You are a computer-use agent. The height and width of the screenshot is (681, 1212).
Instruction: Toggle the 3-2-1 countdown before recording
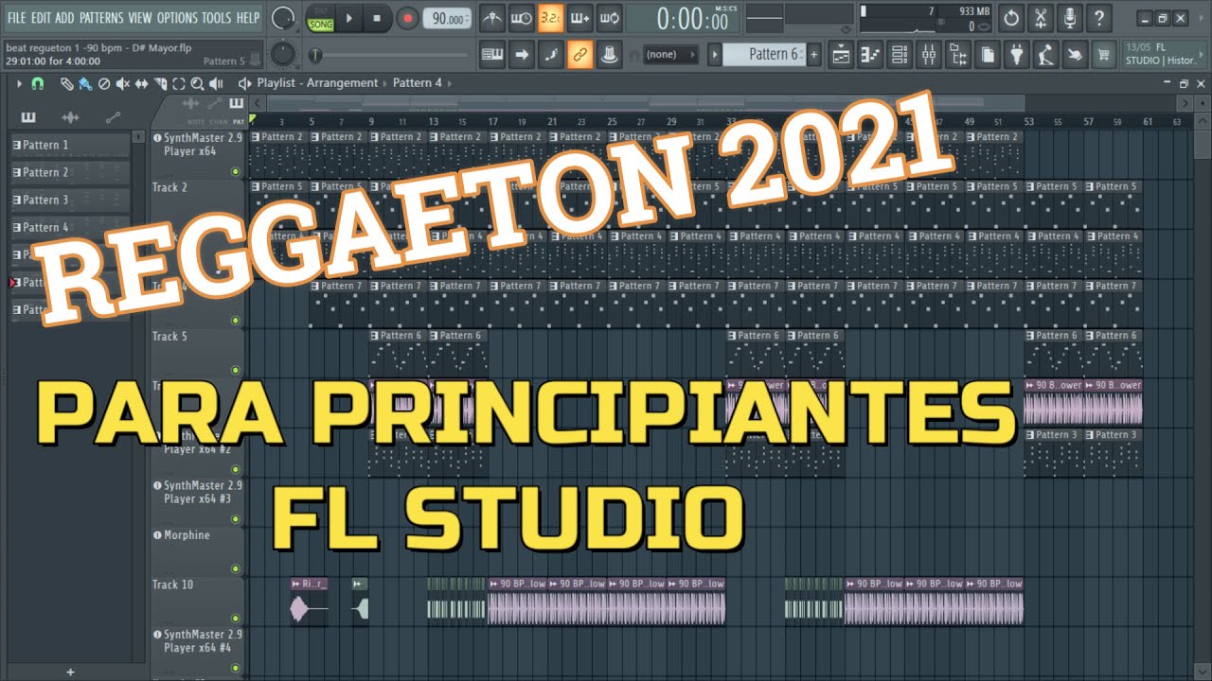pyautogui.click(x=550, y=18)
